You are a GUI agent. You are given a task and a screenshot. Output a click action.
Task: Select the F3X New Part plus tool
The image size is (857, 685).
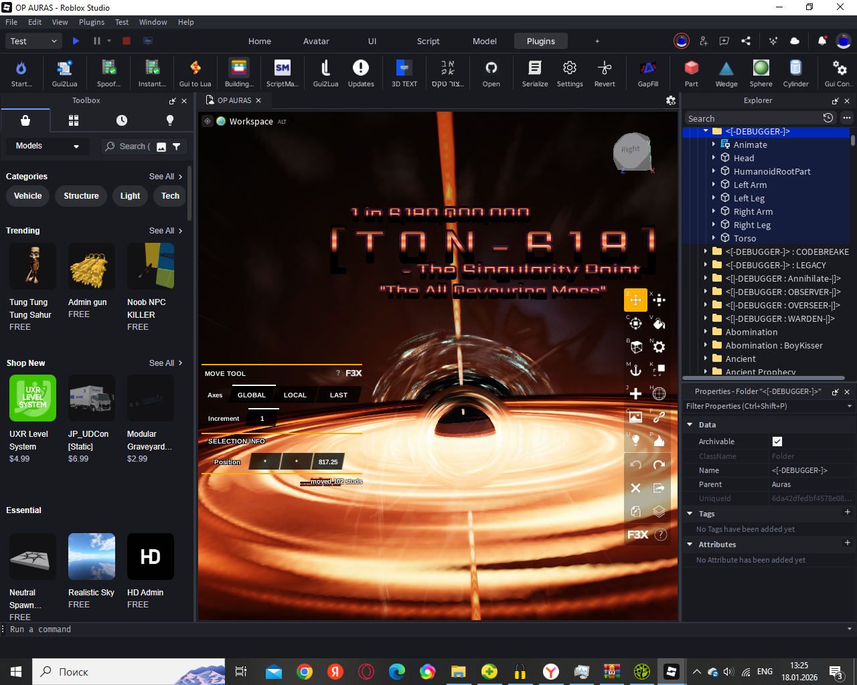(635, 393)
